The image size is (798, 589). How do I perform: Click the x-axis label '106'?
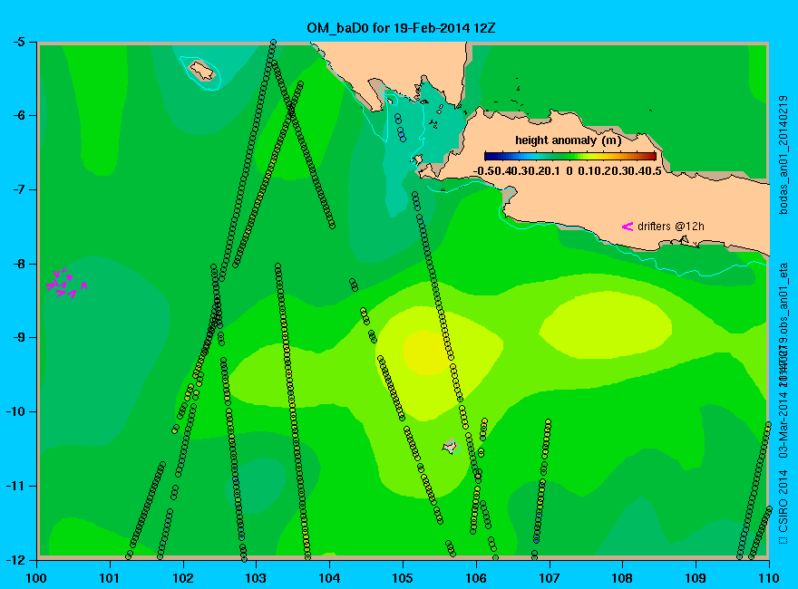coord(476,578)
